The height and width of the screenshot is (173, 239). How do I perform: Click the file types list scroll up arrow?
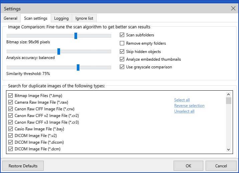(228, 94)
